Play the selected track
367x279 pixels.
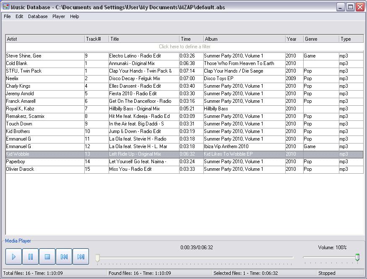pos(13,256)
